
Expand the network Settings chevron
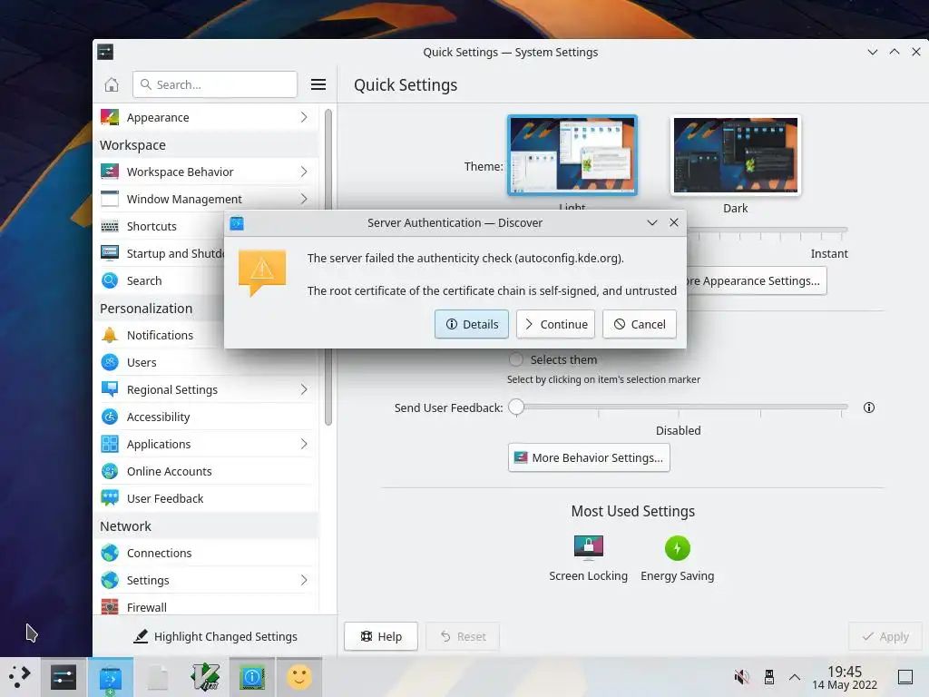[x=304, y=580]
